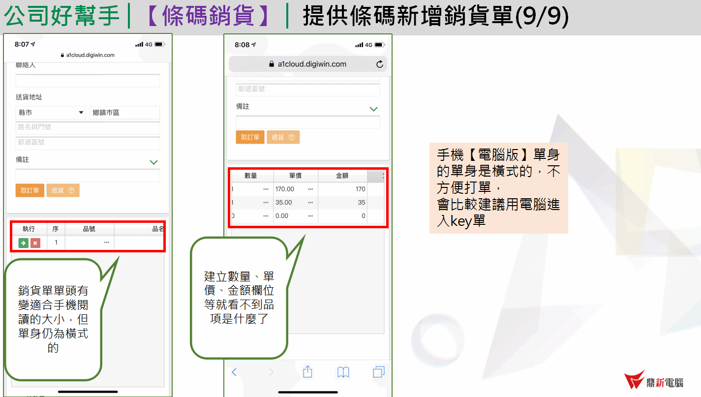Viewport: 701px width, 397px height.
Task: Reload the page in the right phone's Safari
Action: (x=379, y=64)
